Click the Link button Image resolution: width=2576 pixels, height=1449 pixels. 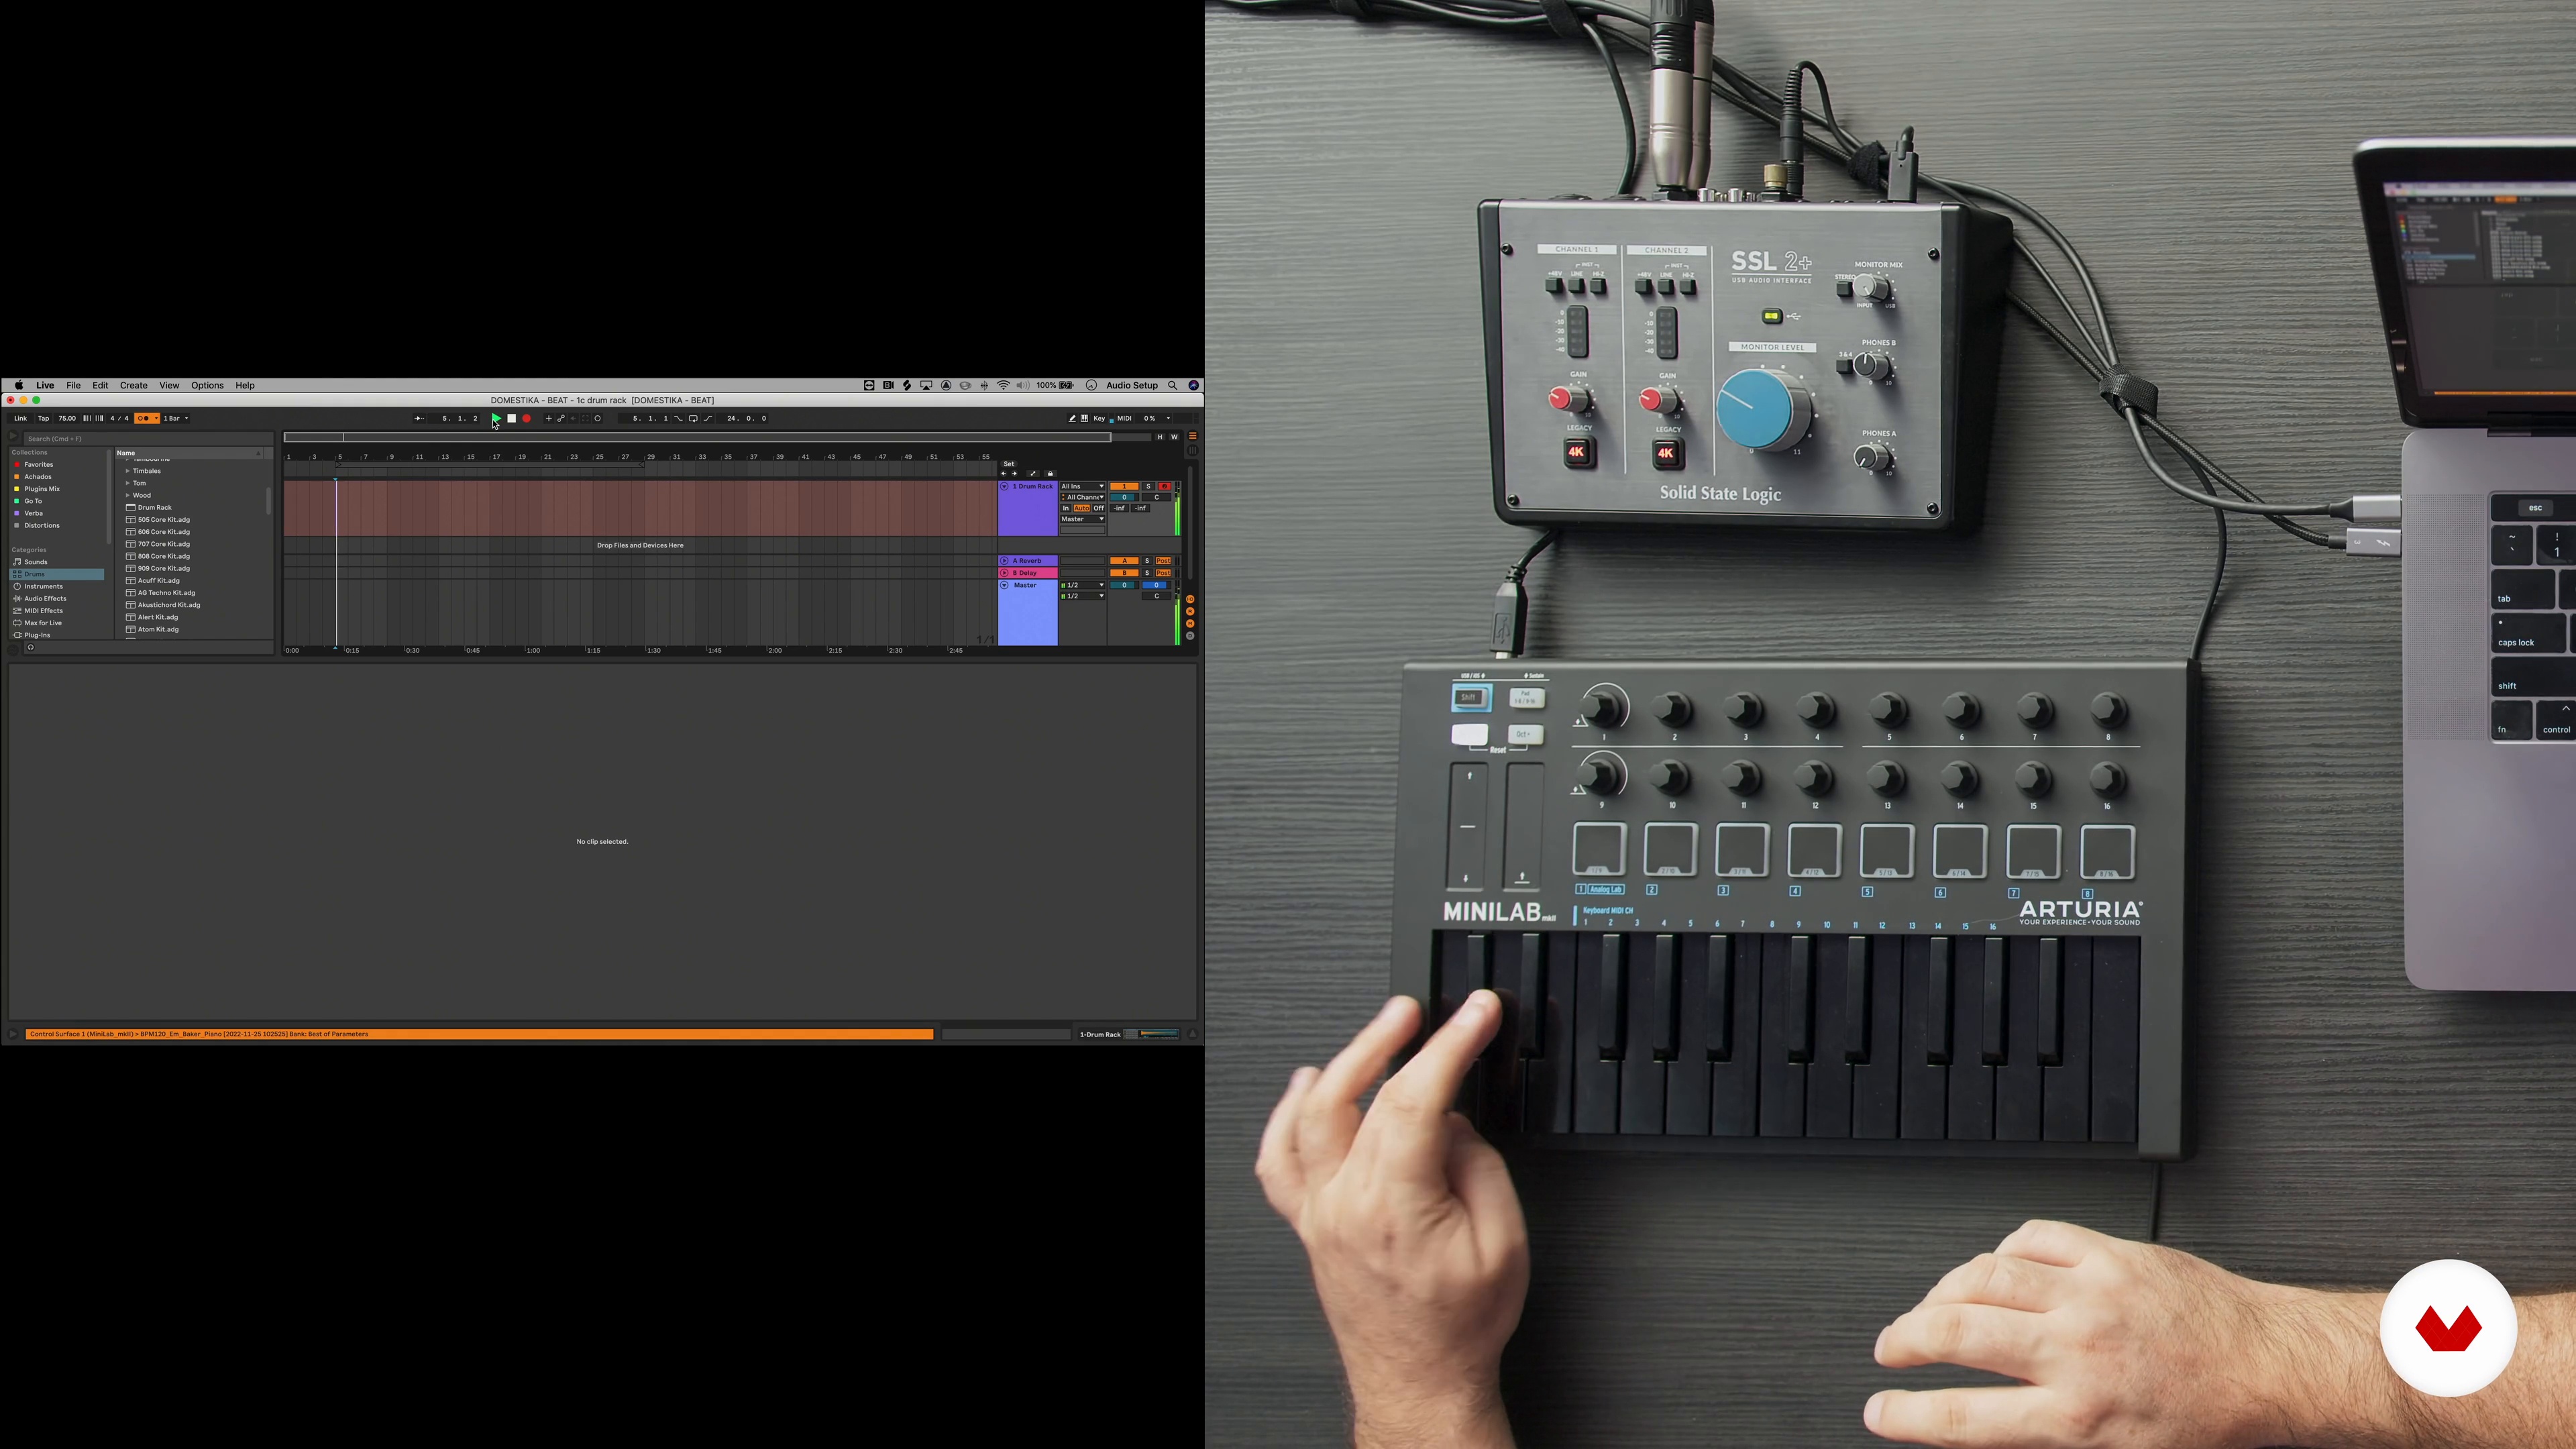(20, 418)
